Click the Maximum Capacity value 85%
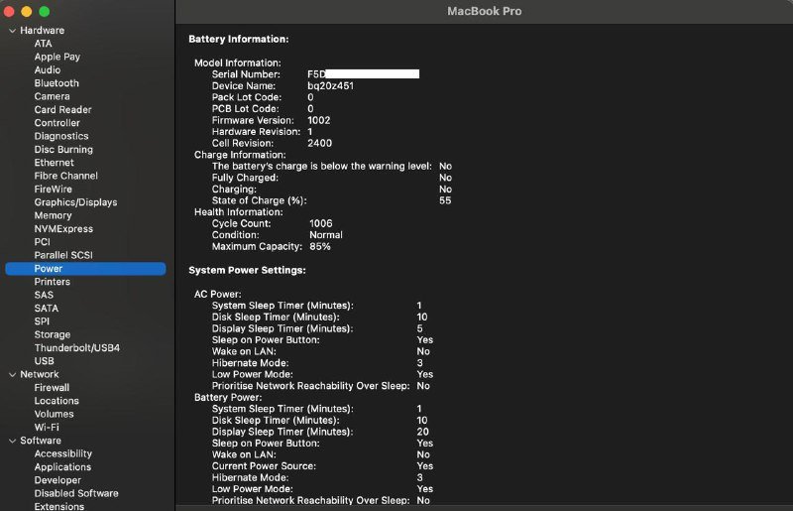 pyautogui.click(x=320, y=247)
